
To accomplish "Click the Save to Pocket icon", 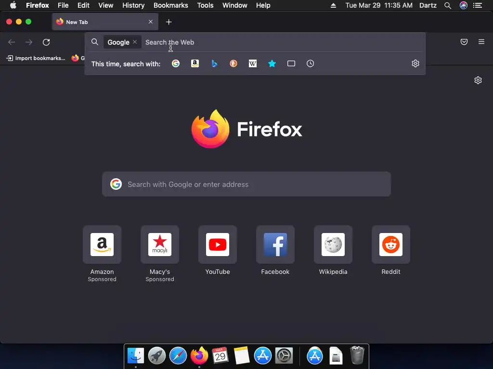I will [464, 42].
